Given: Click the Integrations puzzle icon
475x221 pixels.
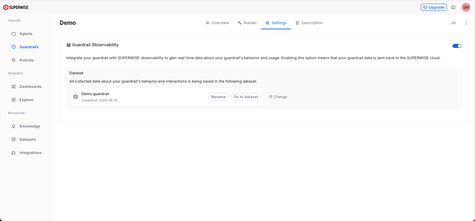Looking at the screenshot, I should tap(14, 153).
